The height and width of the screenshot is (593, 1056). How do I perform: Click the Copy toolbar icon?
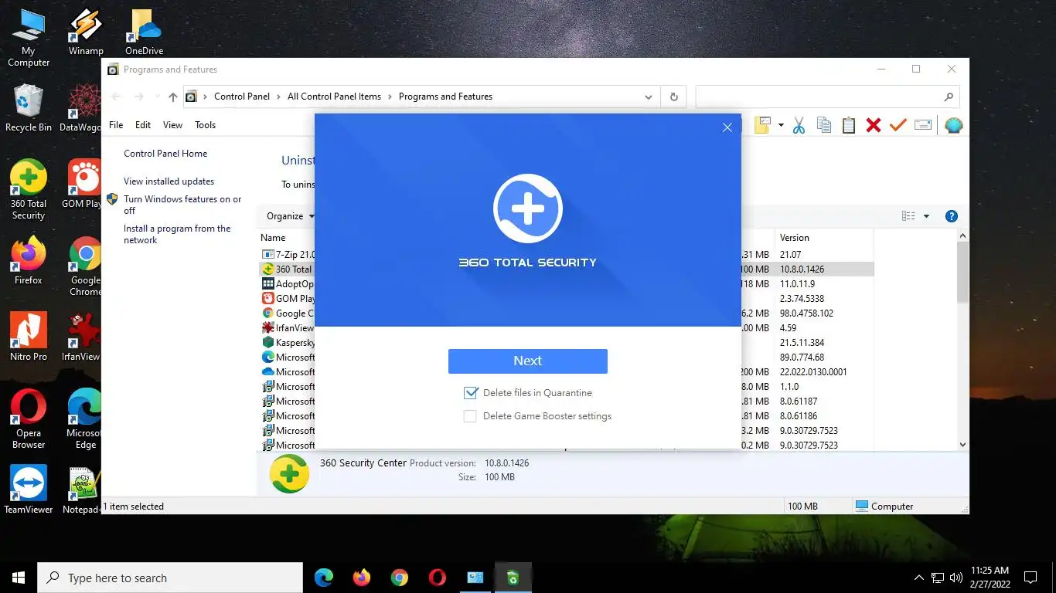pyautogui.click(x=824, y=125)
